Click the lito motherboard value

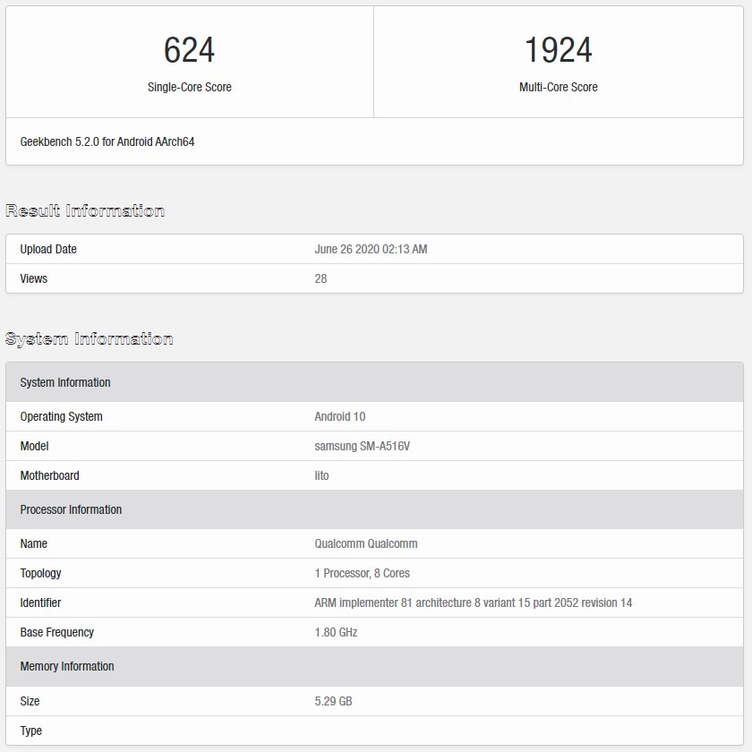click(321, 475)
